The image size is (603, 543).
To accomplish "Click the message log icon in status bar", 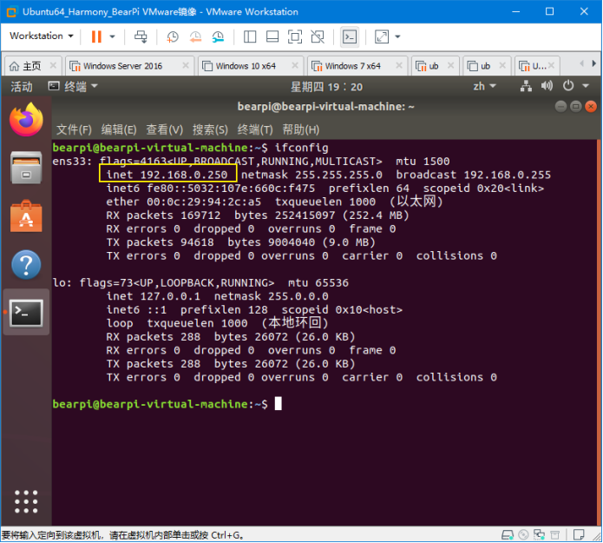I will pyautogui.click(x=579, y=534).
